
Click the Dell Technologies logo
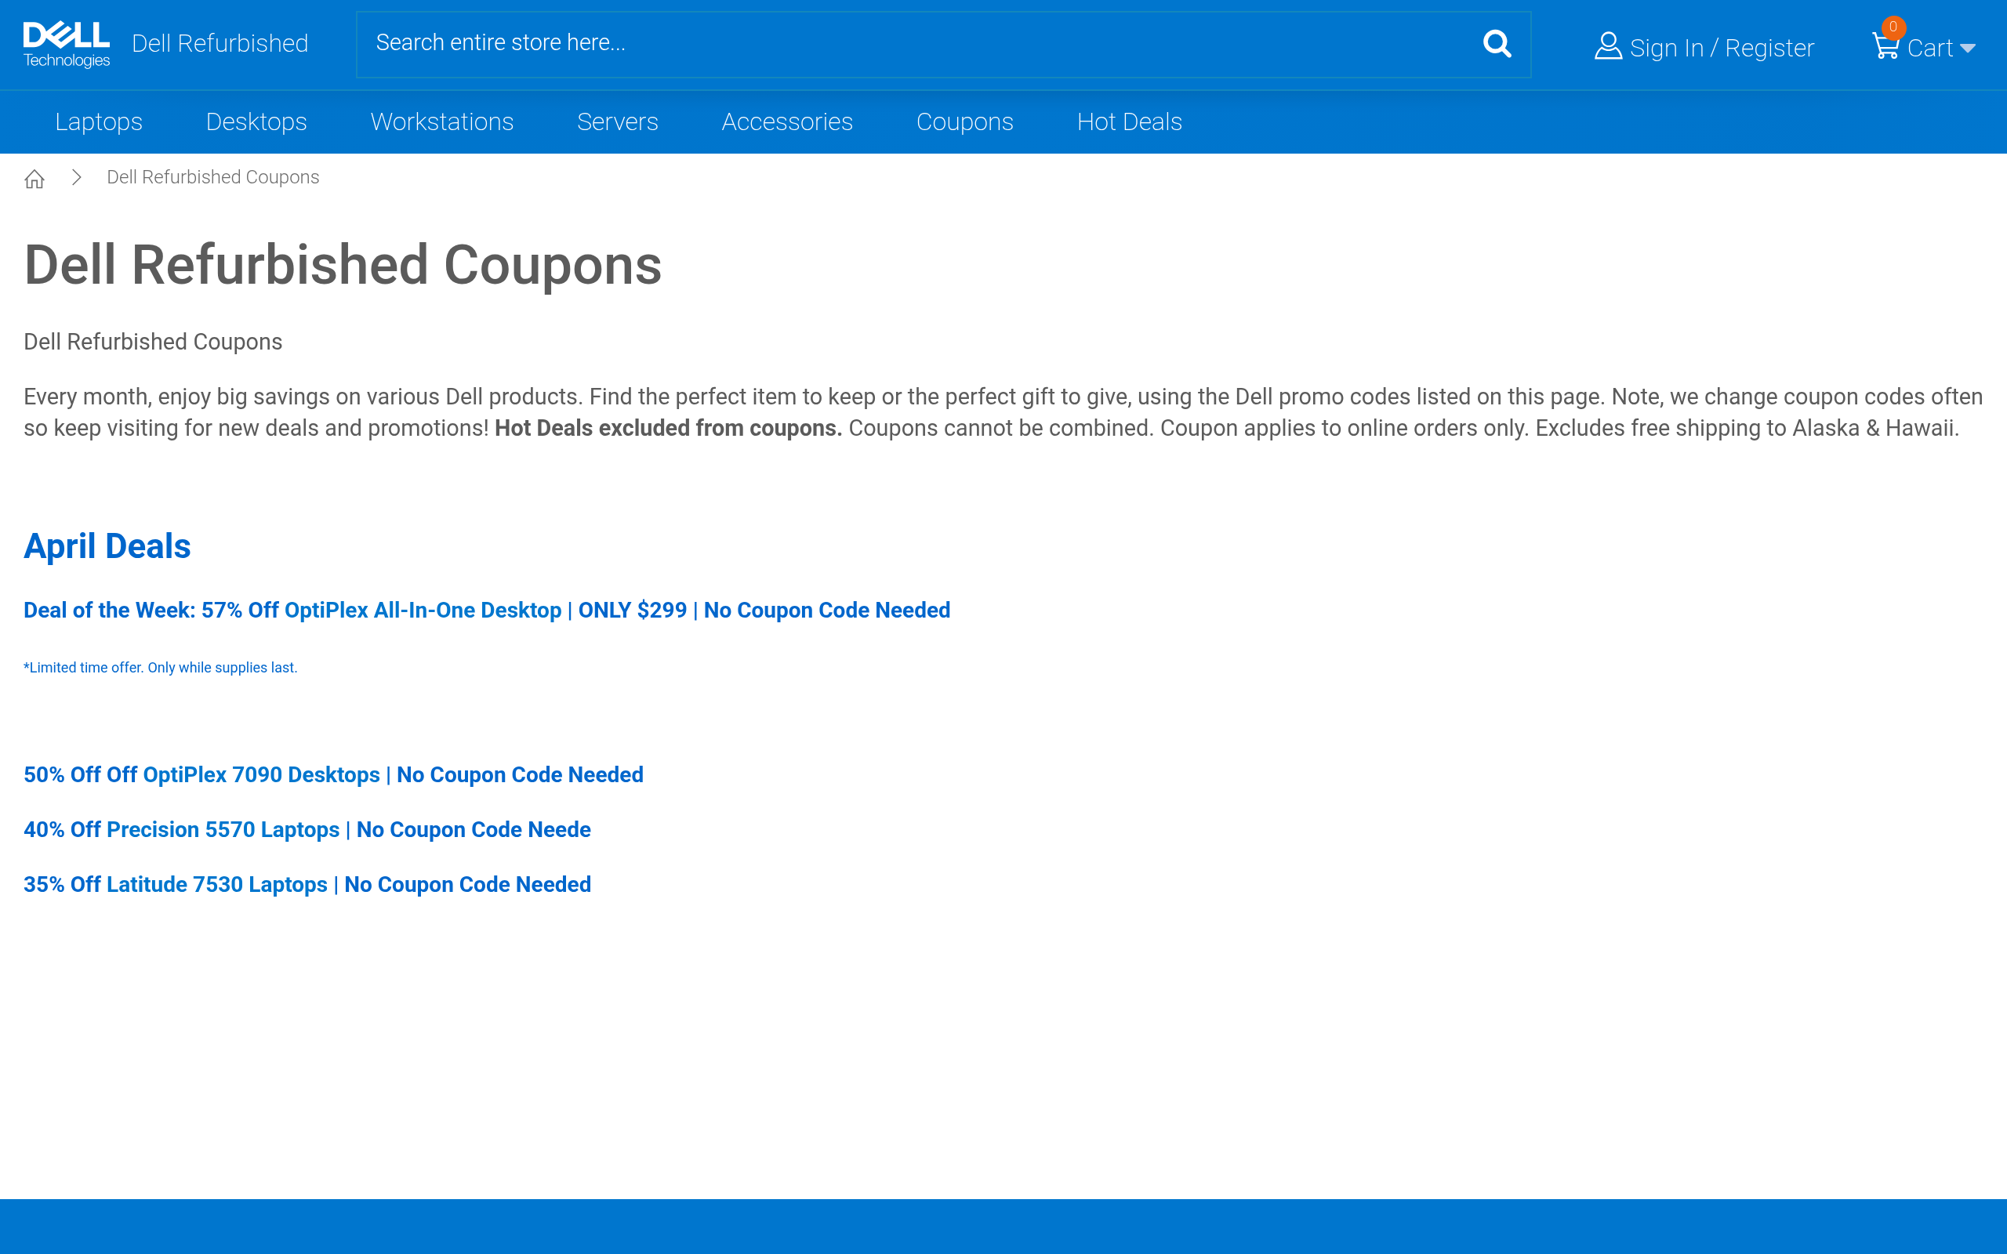click(67, 45)
